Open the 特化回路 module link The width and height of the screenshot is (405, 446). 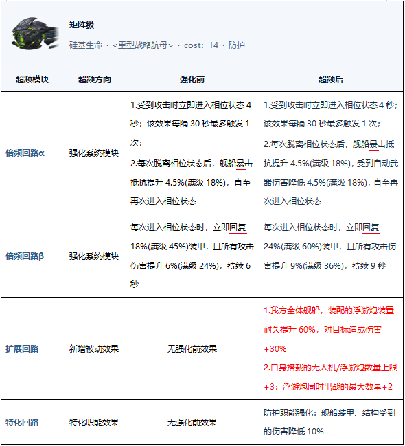point(22,423)
